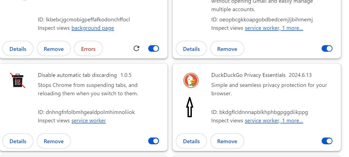Remove the DuckDuckGo Privacy Essentials extension
This screenshot has width=349, height=157.
[x=227, y=141]
